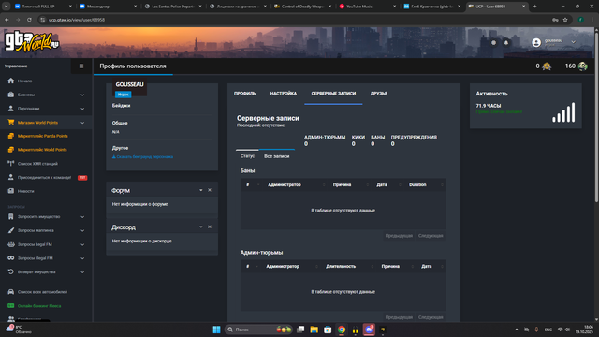Open user account dropdown arrow in header
Screen dimensions: 599x337
pos(573,42)
